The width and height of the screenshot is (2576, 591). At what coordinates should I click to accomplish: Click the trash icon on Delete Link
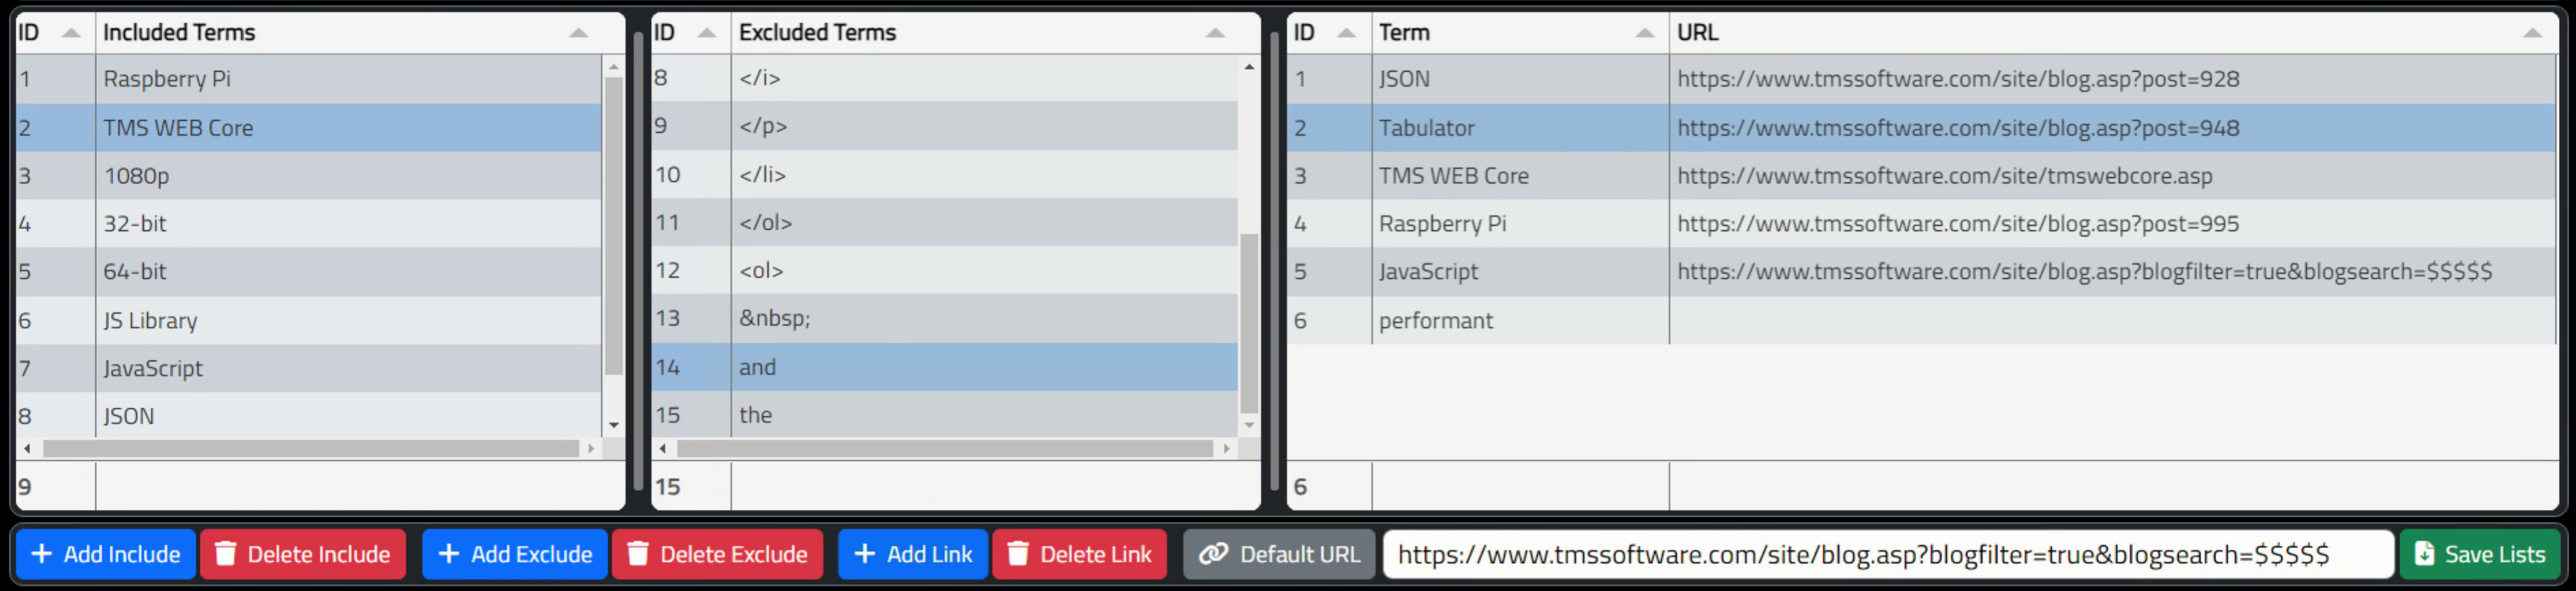(1018, 554)
